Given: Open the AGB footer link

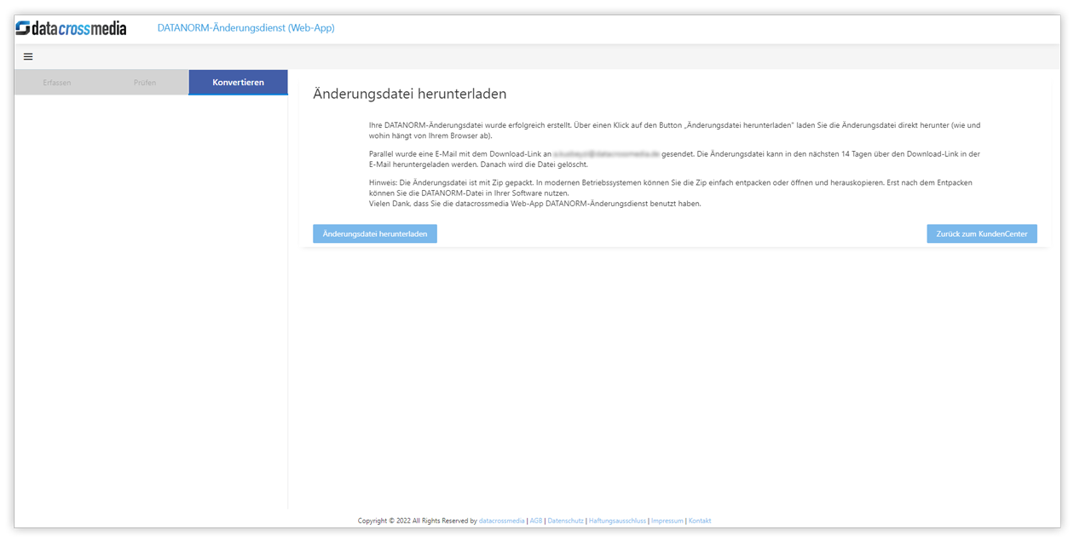Looking at the screenshot, I should pos(536,521).
